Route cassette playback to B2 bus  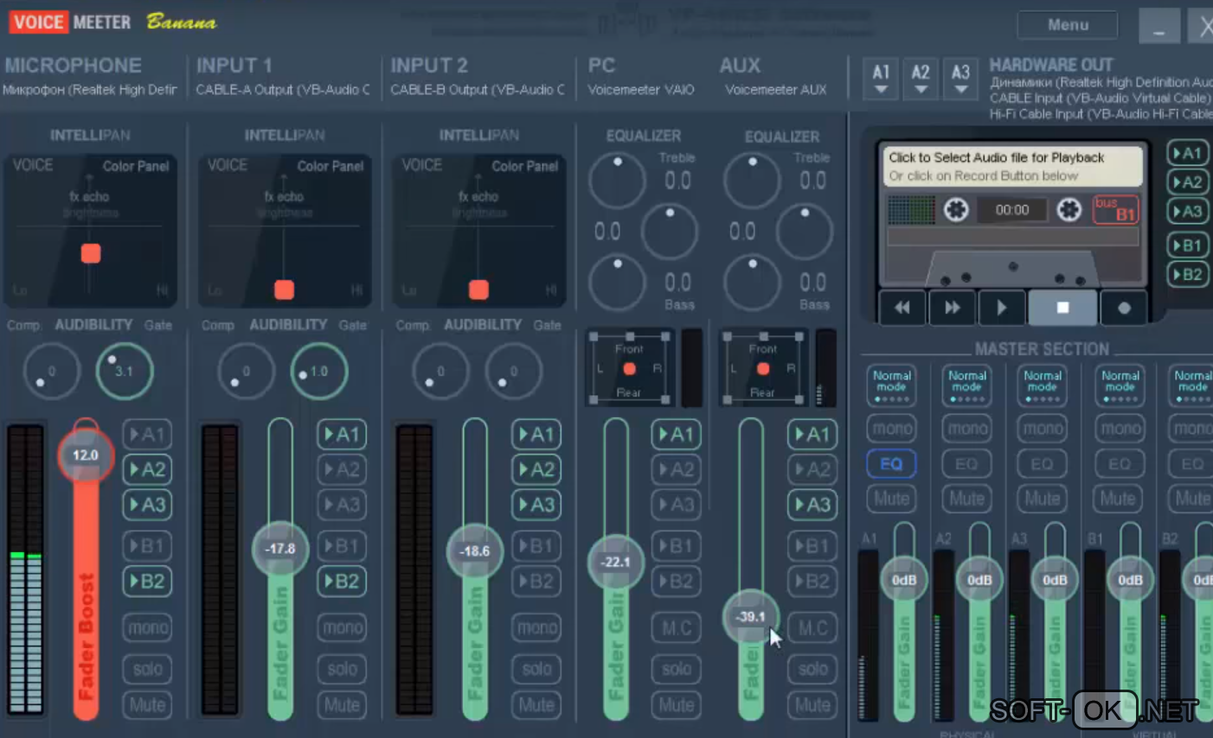click(x=1187, y=275)
